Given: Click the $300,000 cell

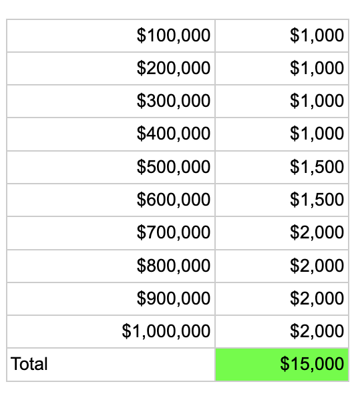Looking at the screenshot, I should point(111,102).
